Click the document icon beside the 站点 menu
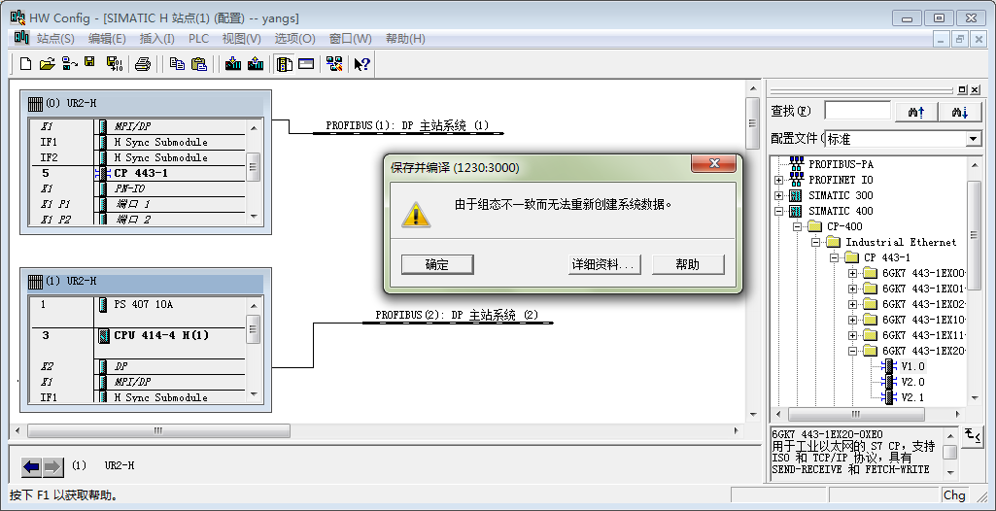The width and height of the screenshot is (996, 511). pos(22,38)
